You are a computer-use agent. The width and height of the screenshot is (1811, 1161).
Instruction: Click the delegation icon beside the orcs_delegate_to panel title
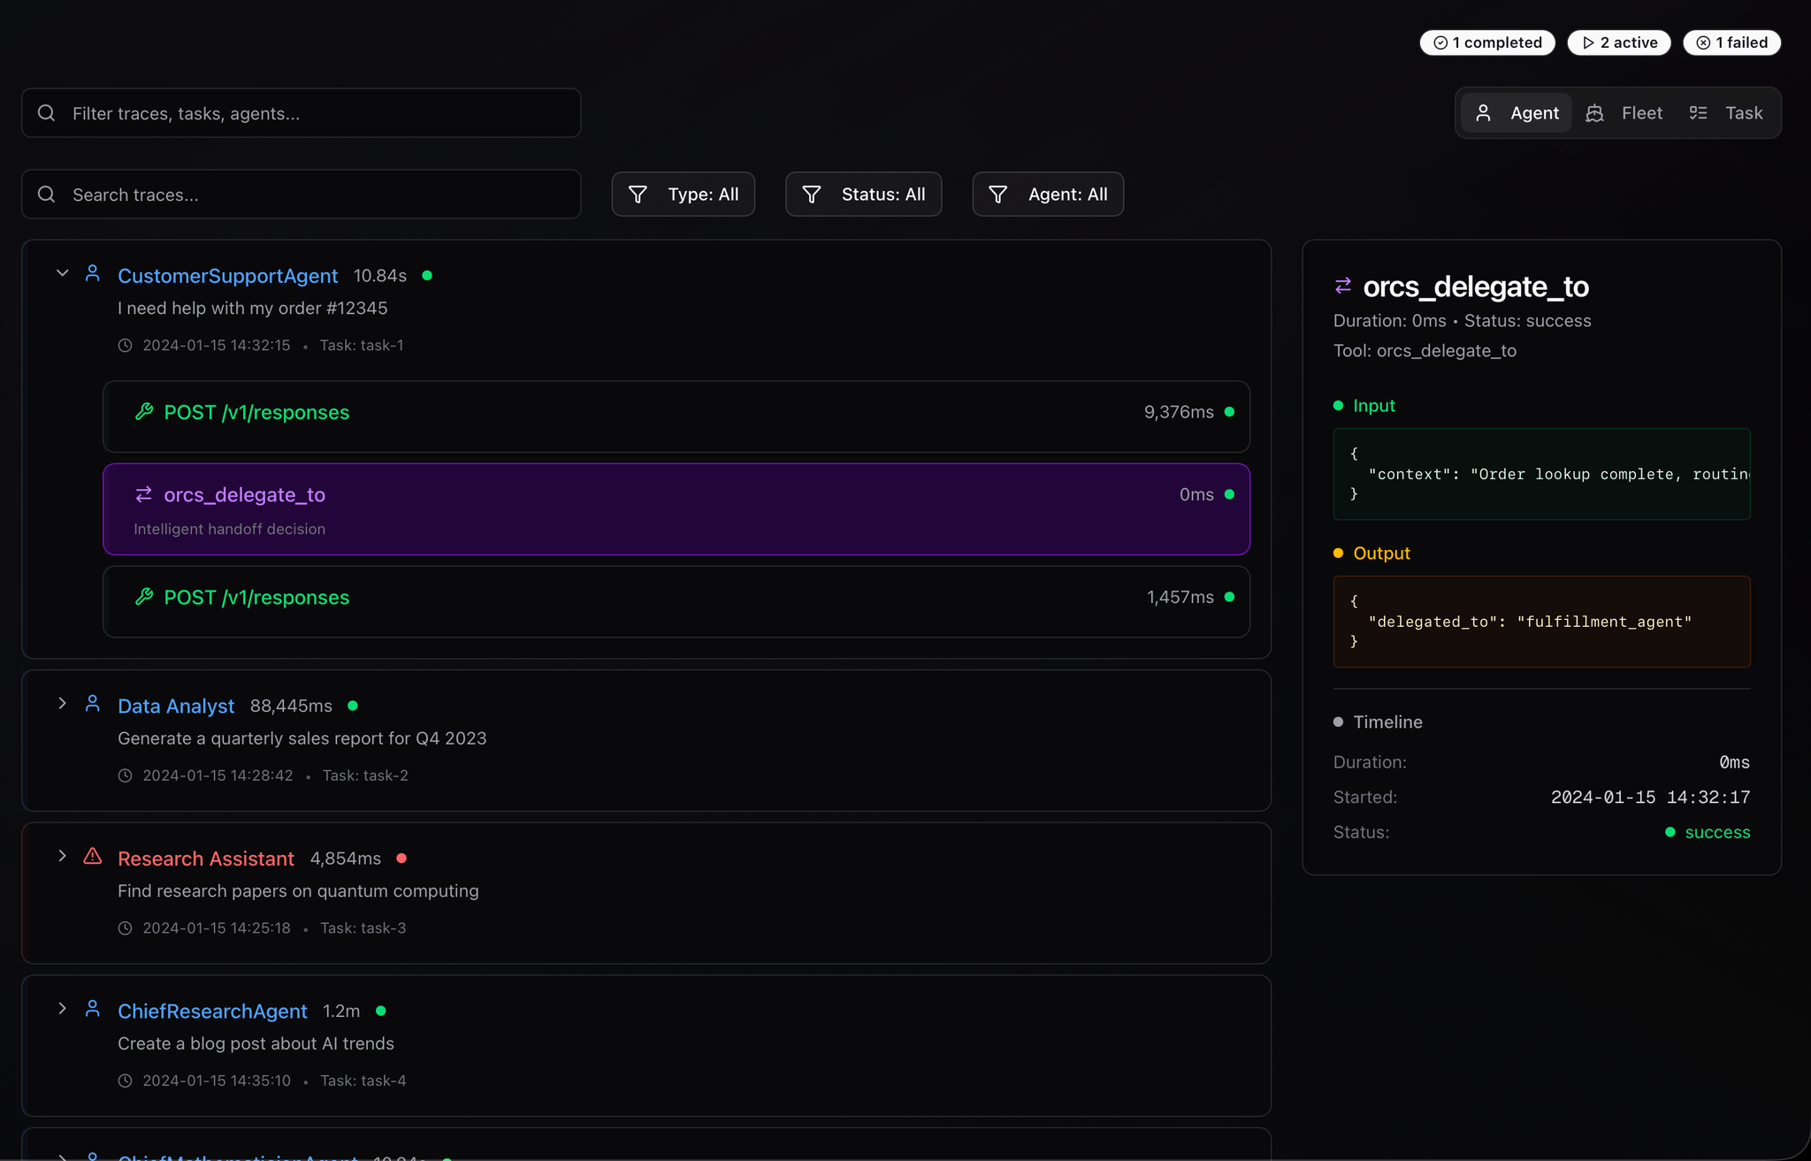pos(1343,285)
